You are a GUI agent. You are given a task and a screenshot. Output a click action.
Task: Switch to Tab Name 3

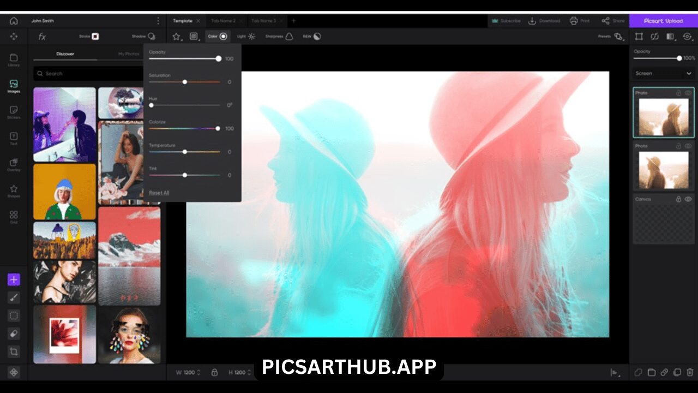(263, 21)
